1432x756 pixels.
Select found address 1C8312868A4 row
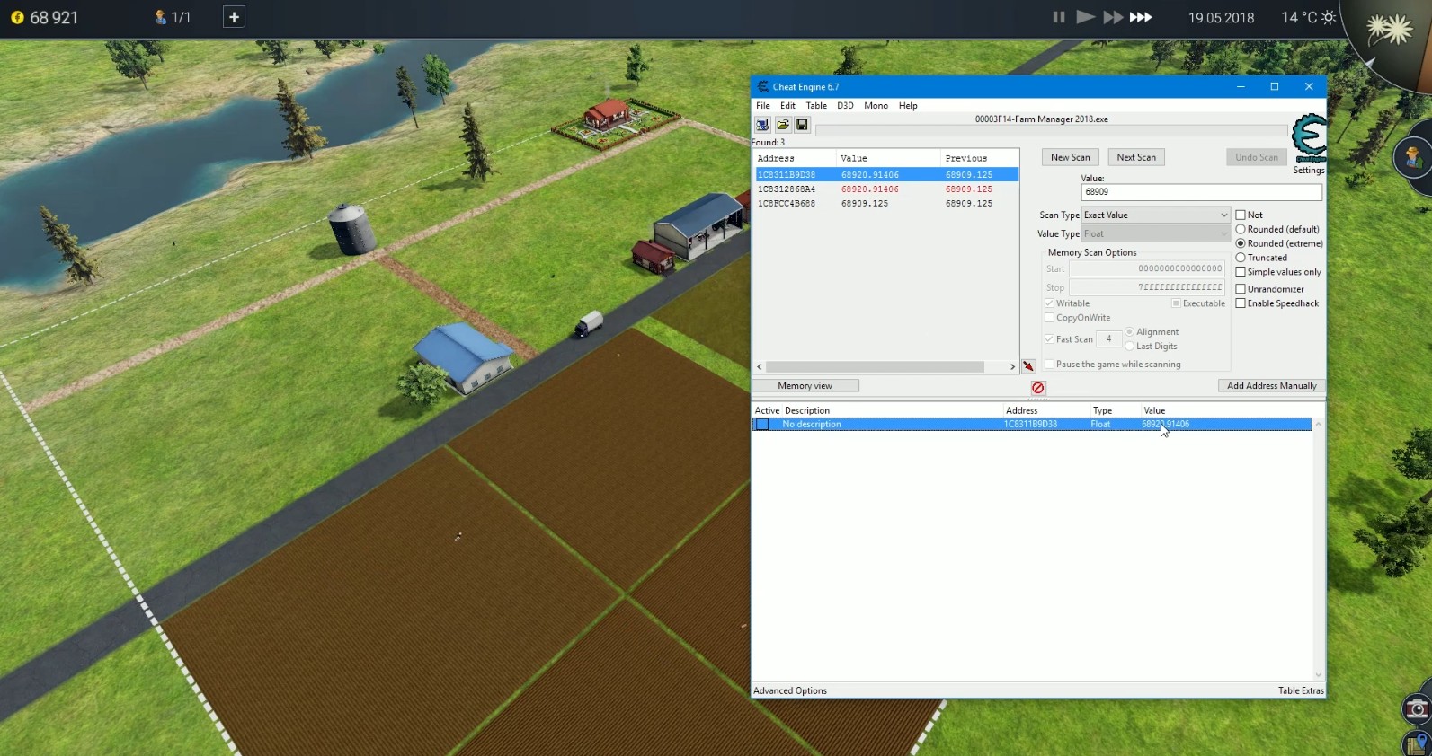point(885,189)
